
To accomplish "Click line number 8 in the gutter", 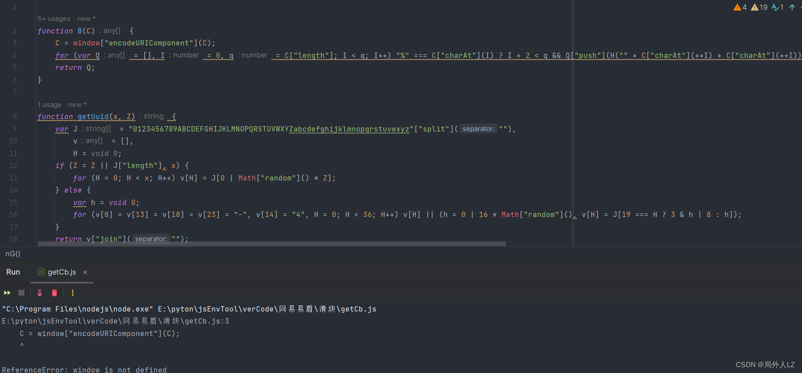I will click(x=15, y=116).
